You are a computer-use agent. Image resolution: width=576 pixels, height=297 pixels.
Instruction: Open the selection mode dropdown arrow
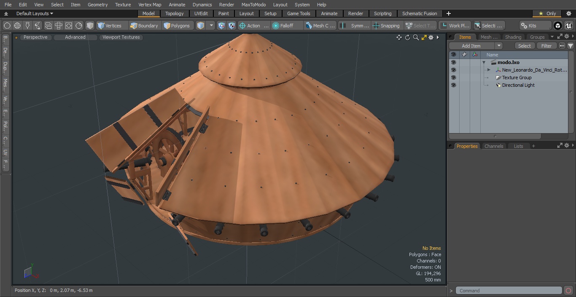[211, 26]
